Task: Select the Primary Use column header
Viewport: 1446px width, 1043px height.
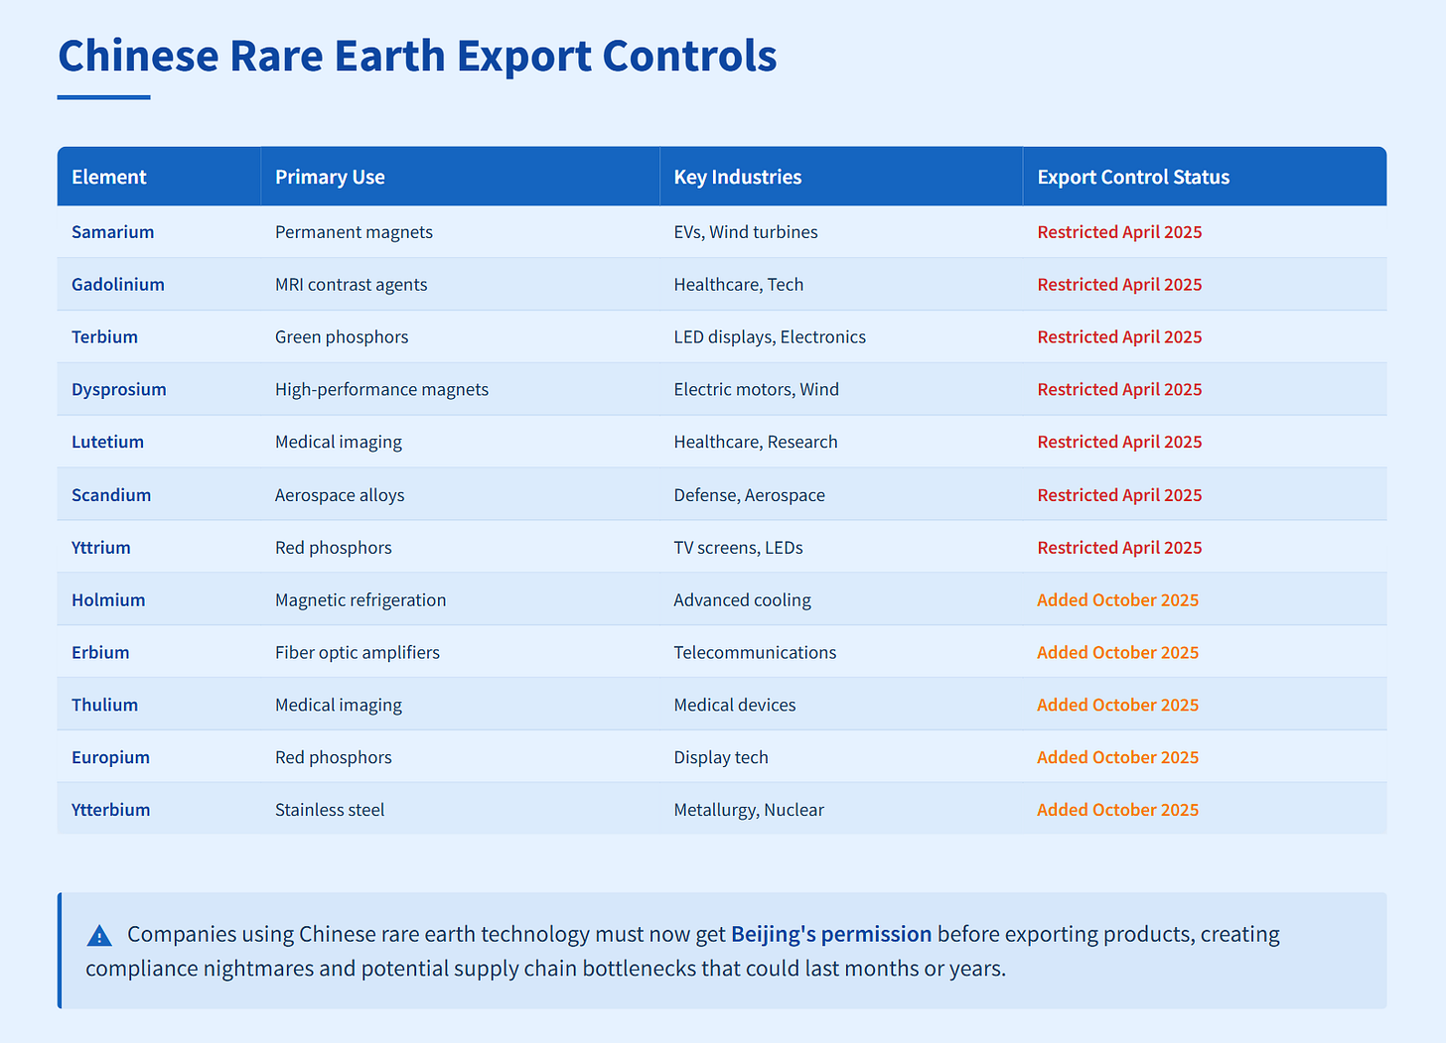Action: click(x=460, y=177)
